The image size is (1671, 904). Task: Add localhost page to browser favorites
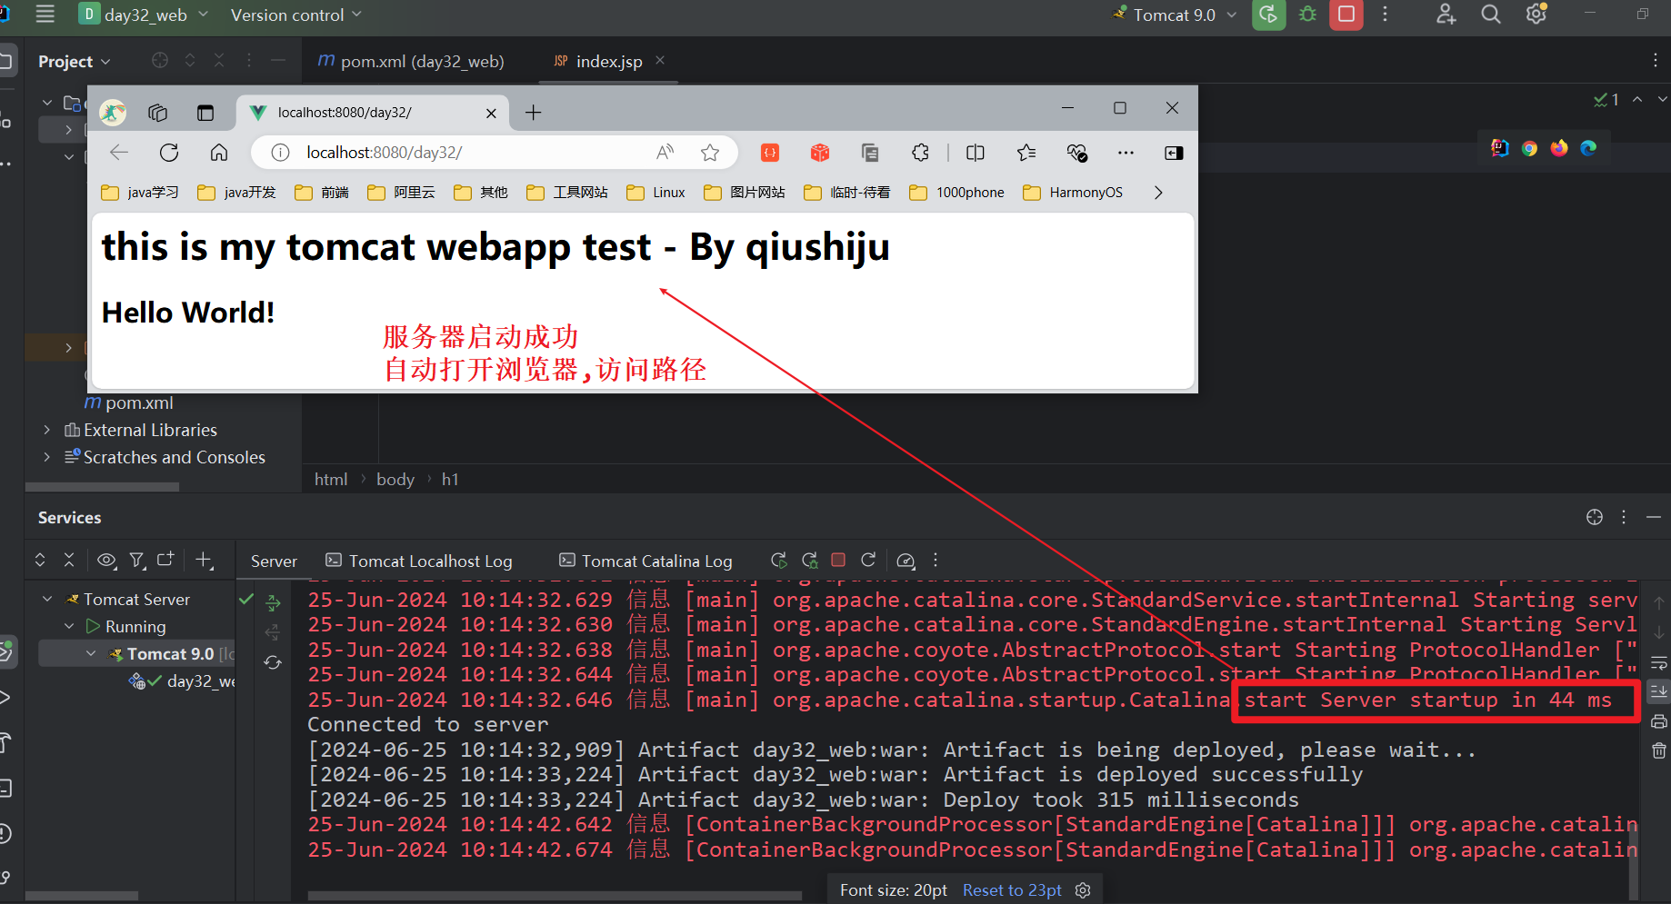coord(710,152)
